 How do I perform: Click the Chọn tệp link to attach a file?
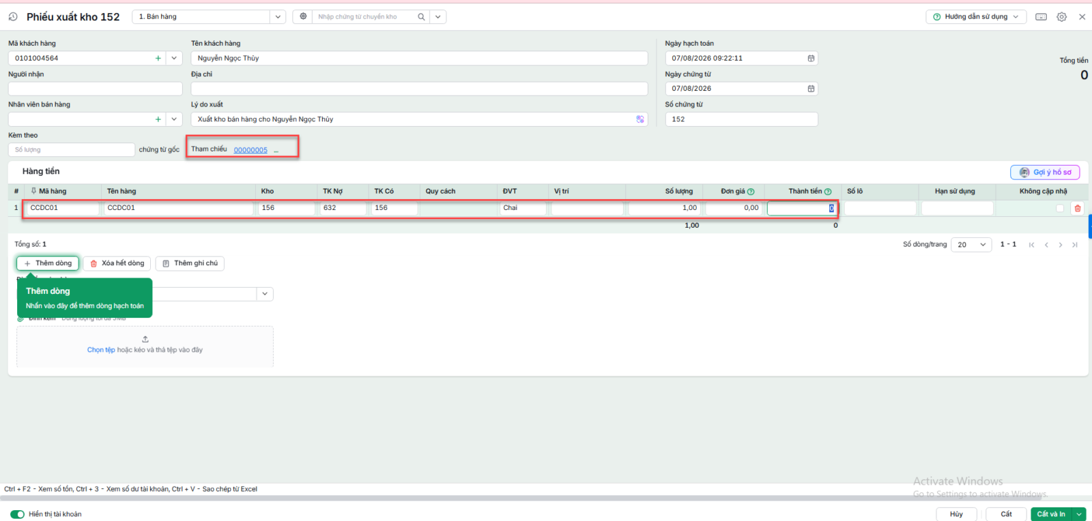101,350
